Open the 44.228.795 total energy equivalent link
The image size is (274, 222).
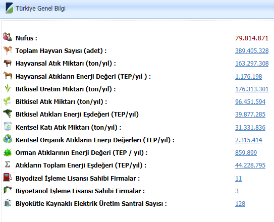(250, 165)
